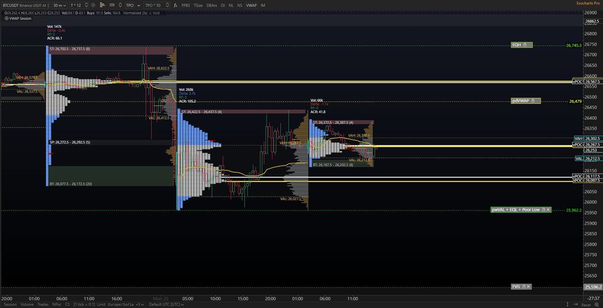Image resolution: width=603 pixels, height=308 pixels.
Task: Toggle lock on the FVG label
Action: [524, 287]
